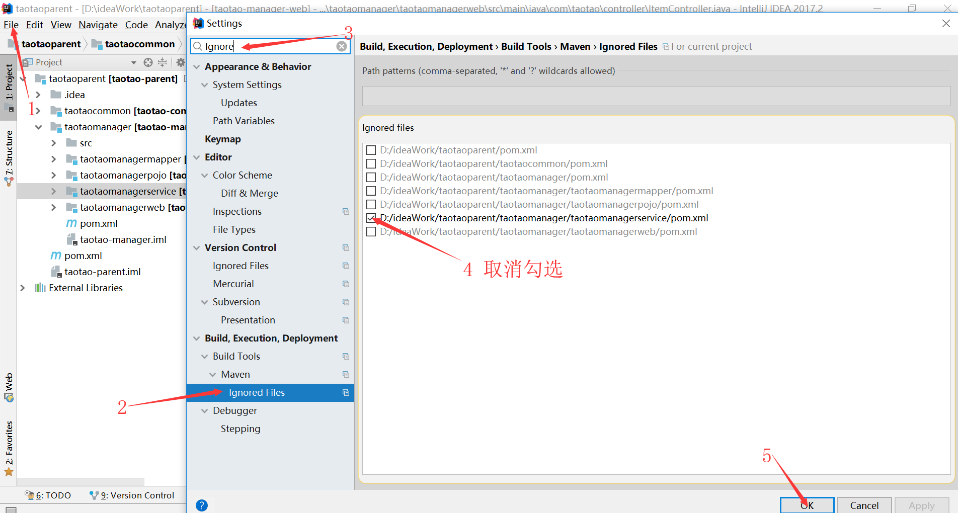Toggle checkbox for taotaomanagermapper/pom.xml

pos(371,191)
